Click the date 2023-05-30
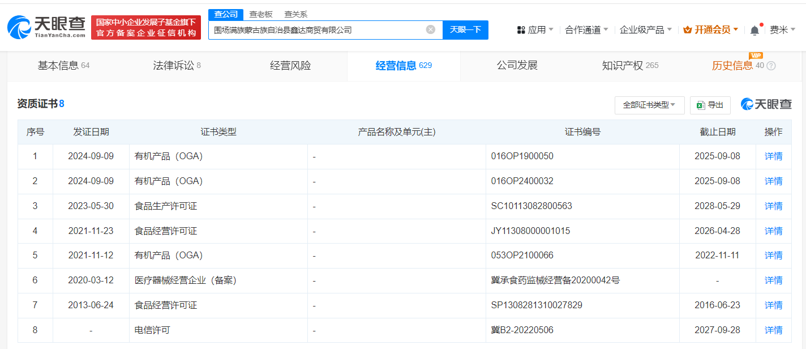The image size is (806, 349). coord(91,206)
